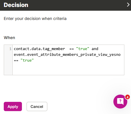Cancel the decision edit
This screenshot has width=131, height=114.
pyautogui.click(x=37, y=106)
